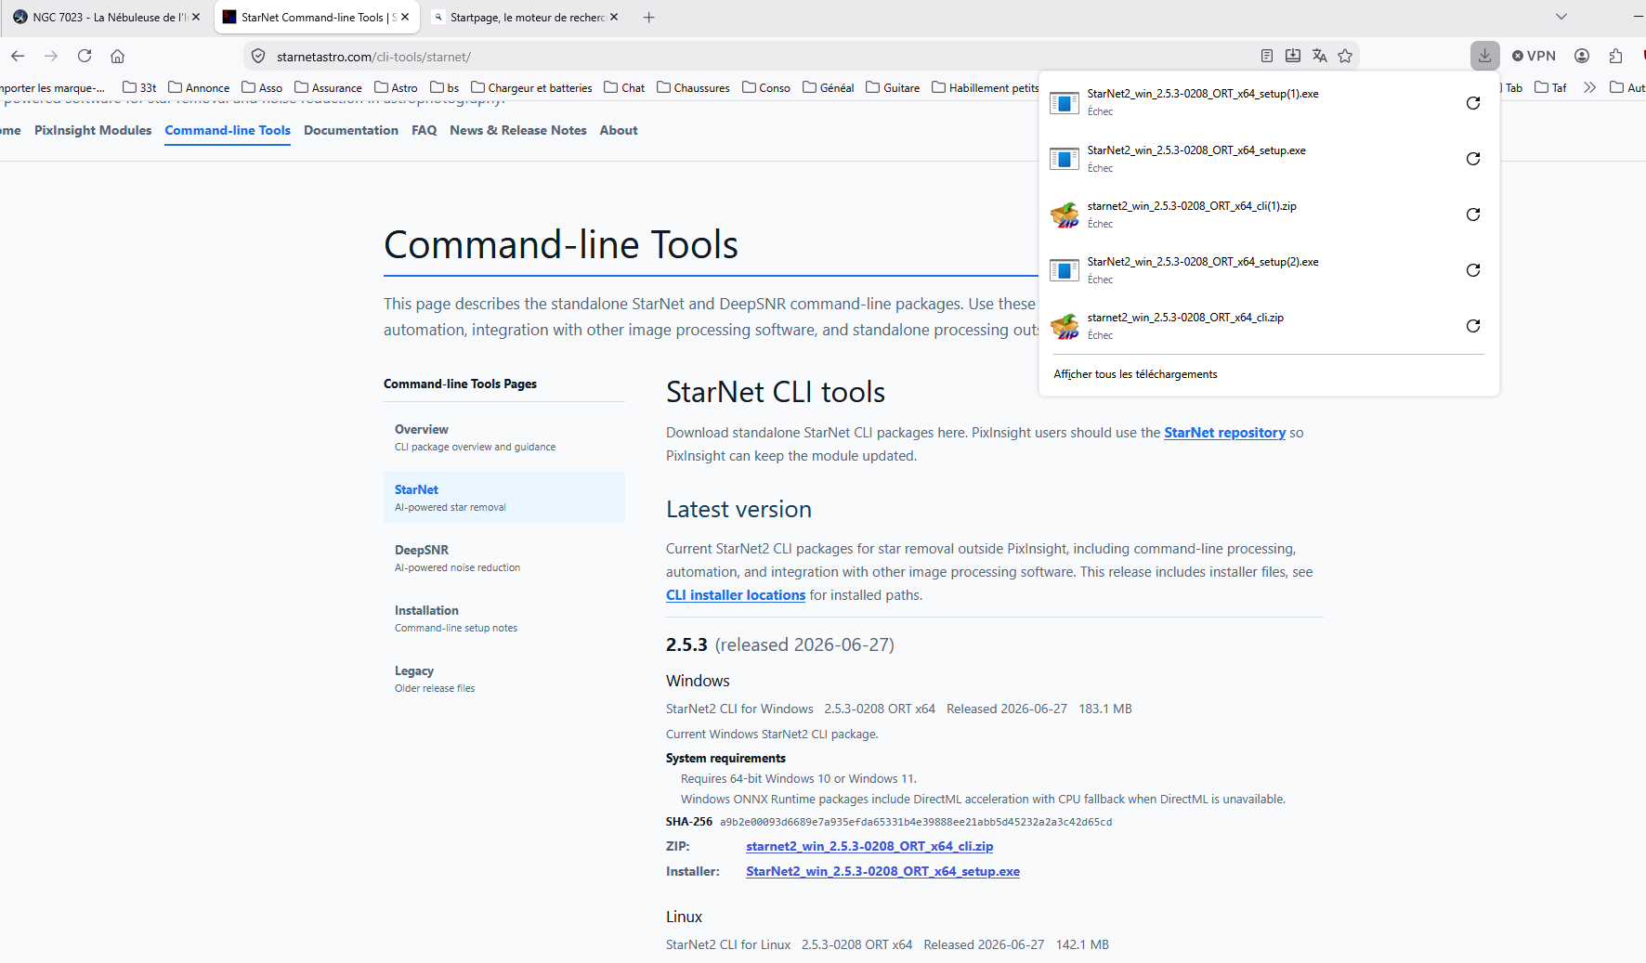Retry download of StarNet2_win_2.5.3-0208_ORT_x64_setup(1).exe
The width and height of the screenshot is (1646, 963).
click(1473, 103)
